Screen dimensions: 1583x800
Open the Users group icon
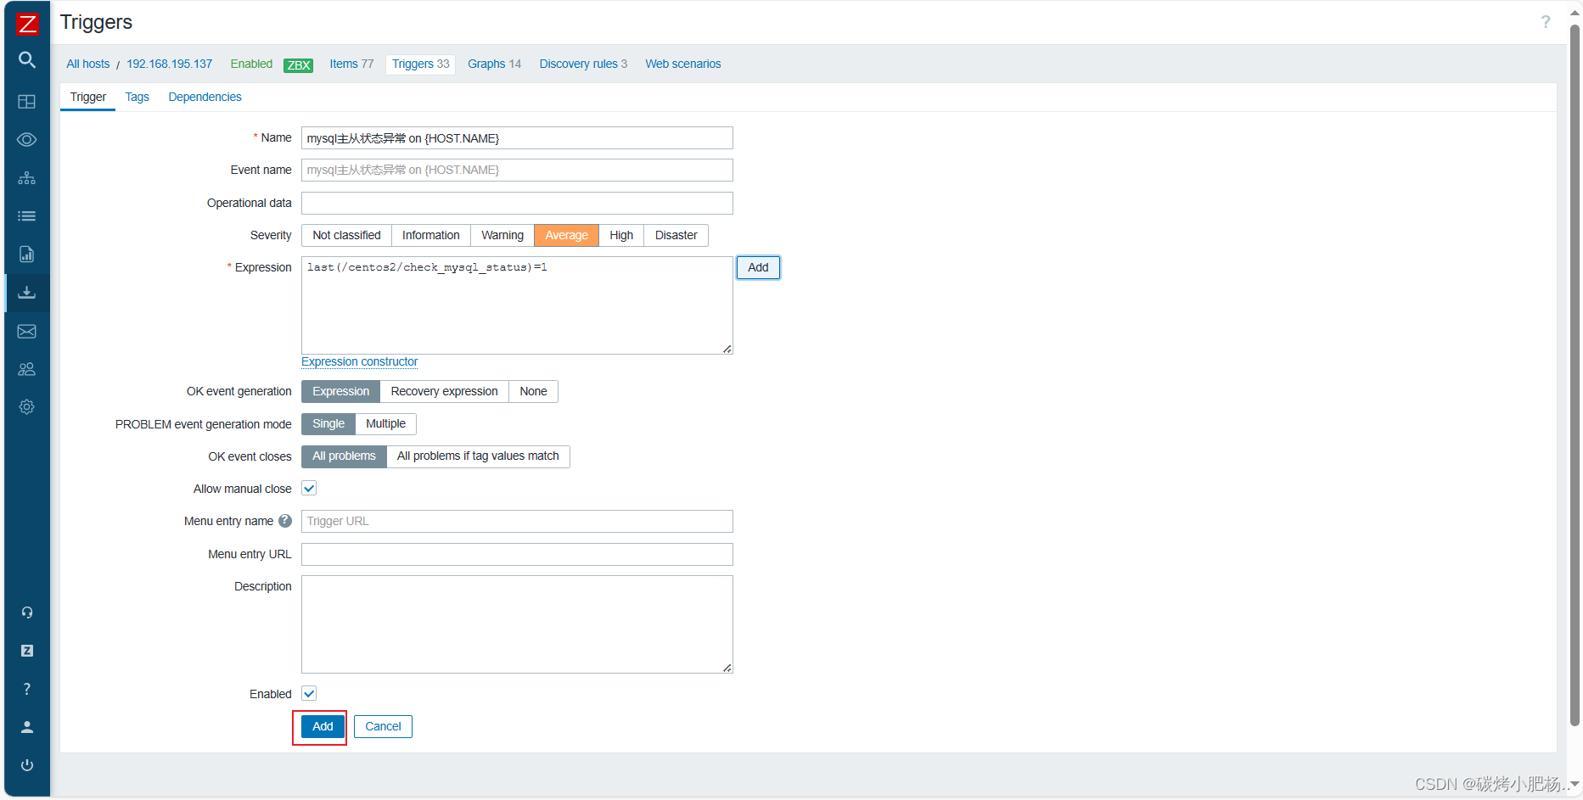27,369
